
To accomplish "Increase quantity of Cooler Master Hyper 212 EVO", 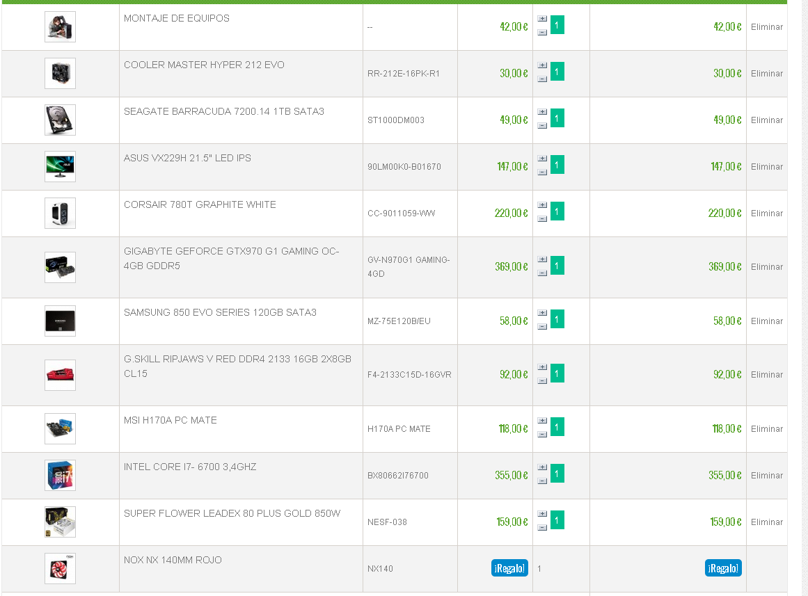I will tap(542, 65).
